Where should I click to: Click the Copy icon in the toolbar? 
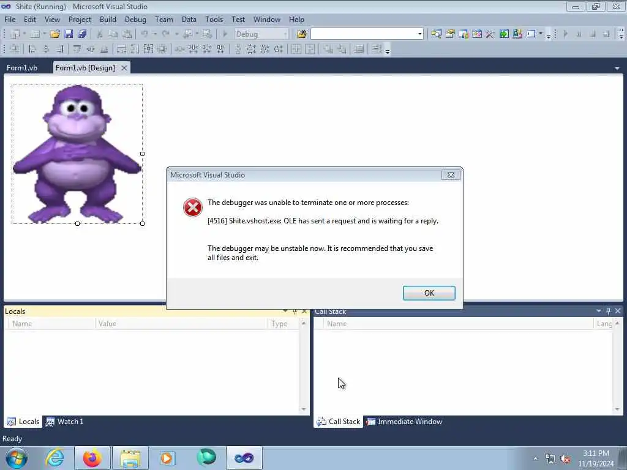113,34
